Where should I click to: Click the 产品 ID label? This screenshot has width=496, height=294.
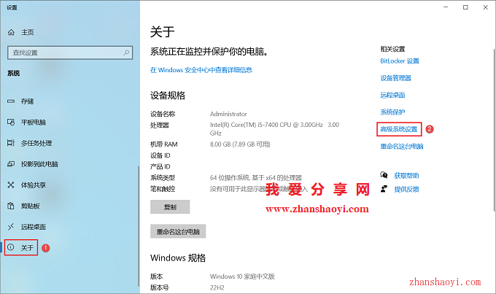coord(160,166)
